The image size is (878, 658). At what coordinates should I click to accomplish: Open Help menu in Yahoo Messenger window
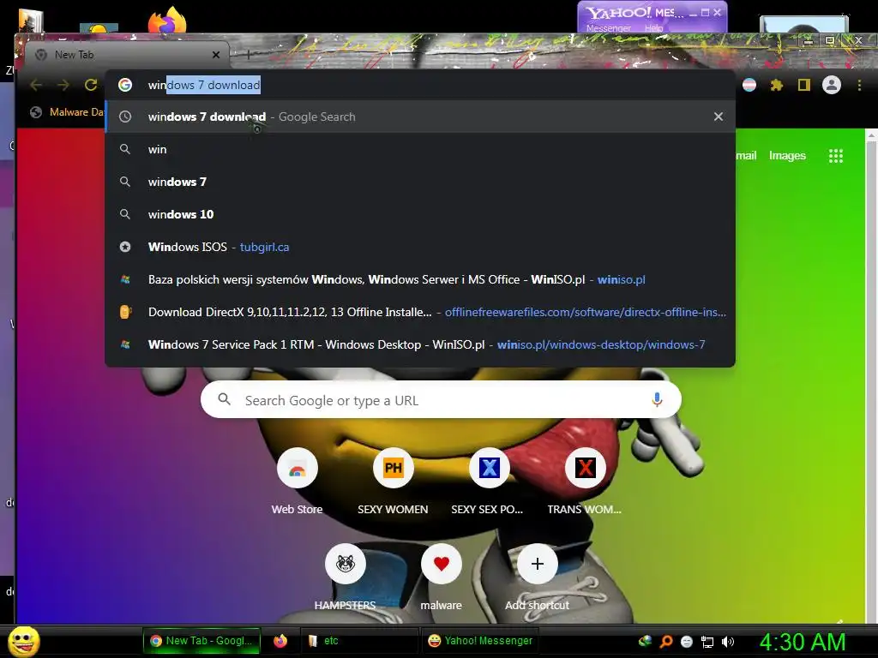653,28
